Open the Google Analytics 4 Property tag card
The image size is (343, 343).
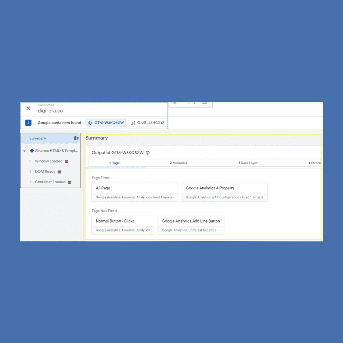[224, 192]
